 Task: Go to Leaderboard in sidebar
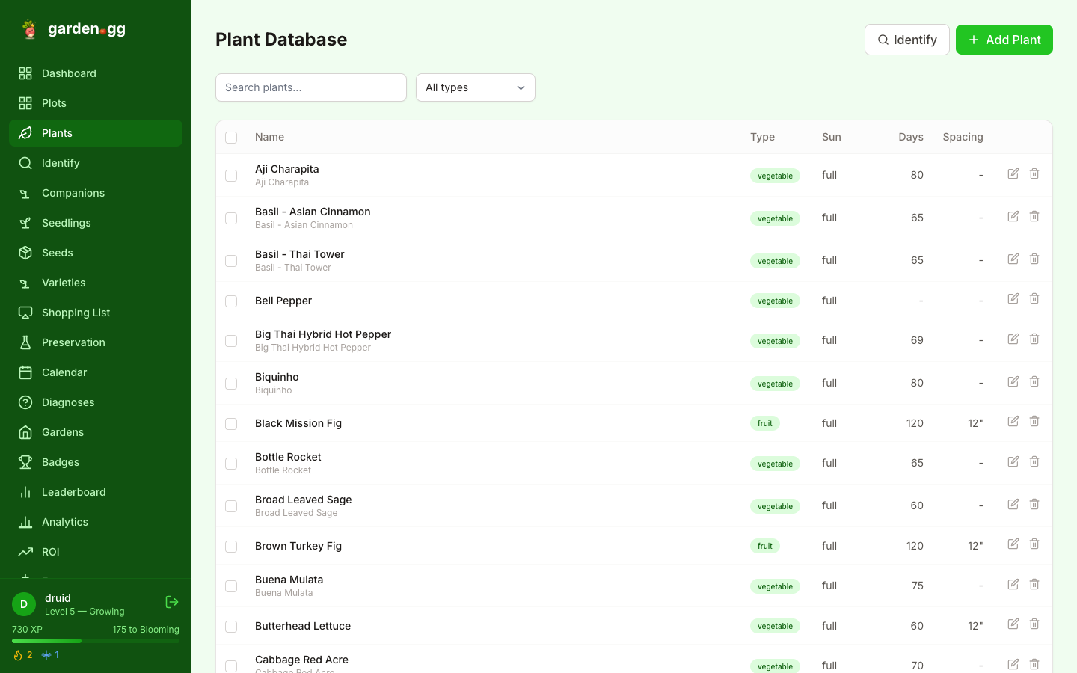pyautogui.click(x=96, y=492)
